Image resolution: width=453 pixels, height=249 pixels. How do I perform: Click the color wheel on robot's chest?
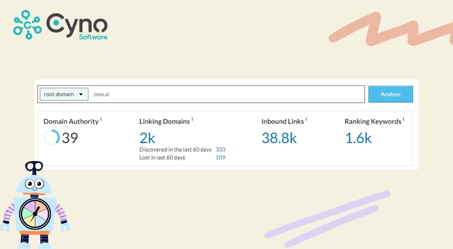[x=34, y=214]
